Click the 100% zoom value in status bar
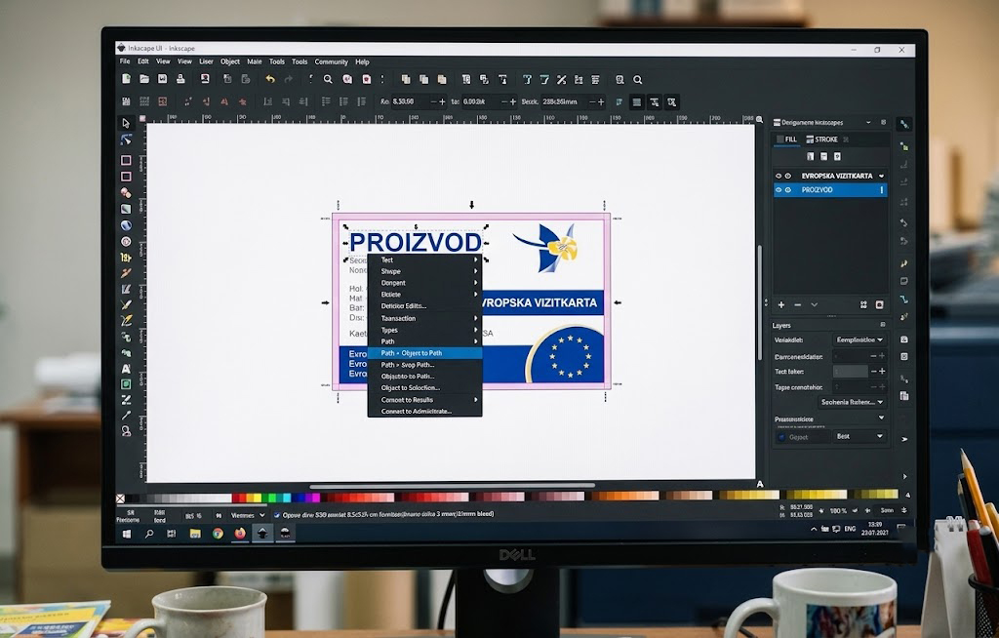Viewport: 999px width, 638px height. (x=838, y=511)
